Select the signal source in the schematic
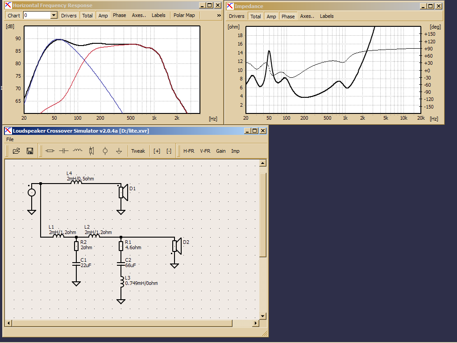 tap(32, 192)
